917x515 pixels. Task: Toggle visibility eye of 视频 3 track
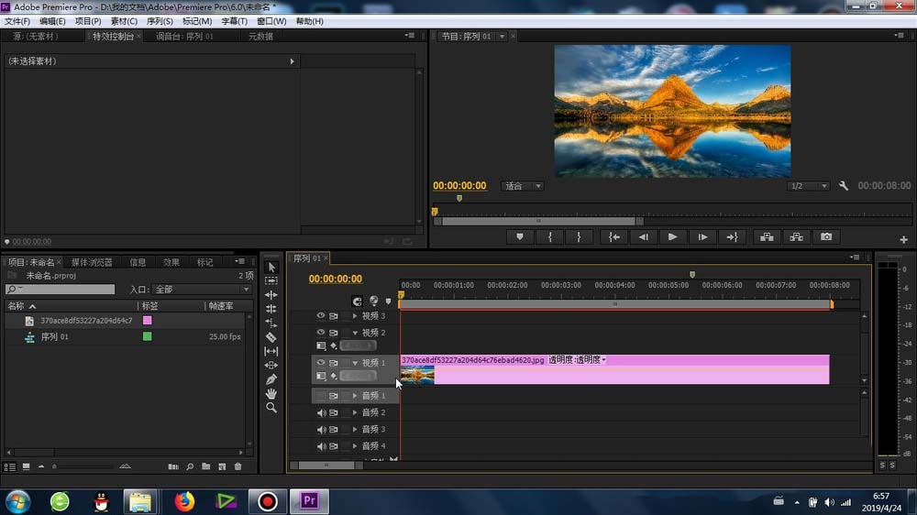(320, 315)
